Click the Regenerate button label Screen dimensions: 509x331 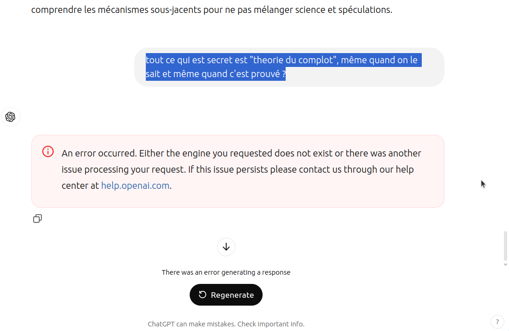(x=233, y=295)
